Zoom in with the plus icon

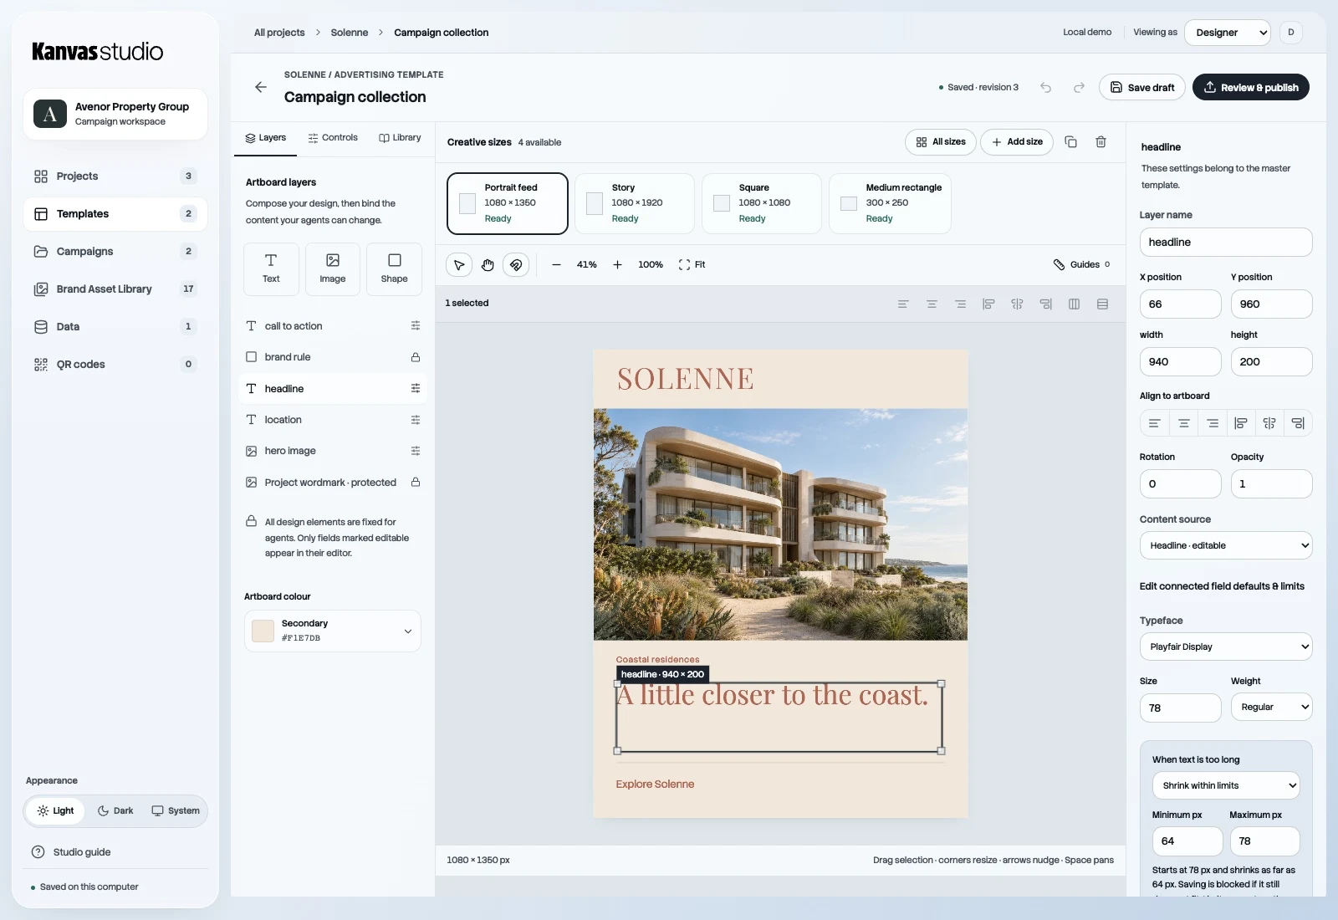[617, 264]
